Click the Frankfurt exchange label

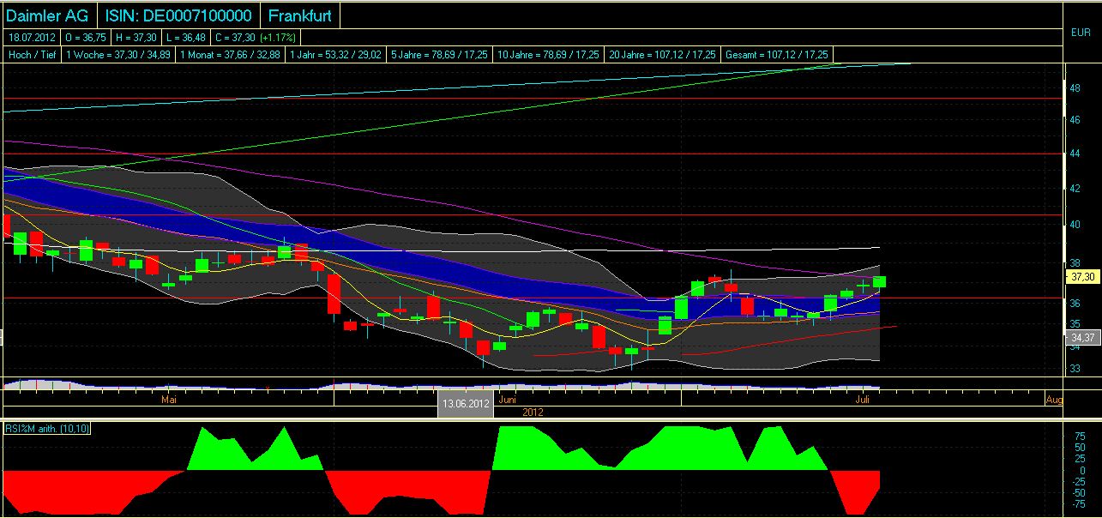pos(300,15)
